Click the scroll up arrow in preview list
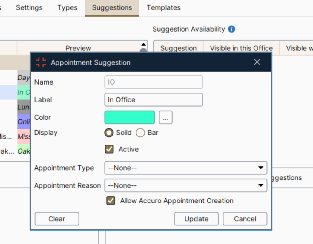This screenshot has width=313, height=244. [144, 44]
